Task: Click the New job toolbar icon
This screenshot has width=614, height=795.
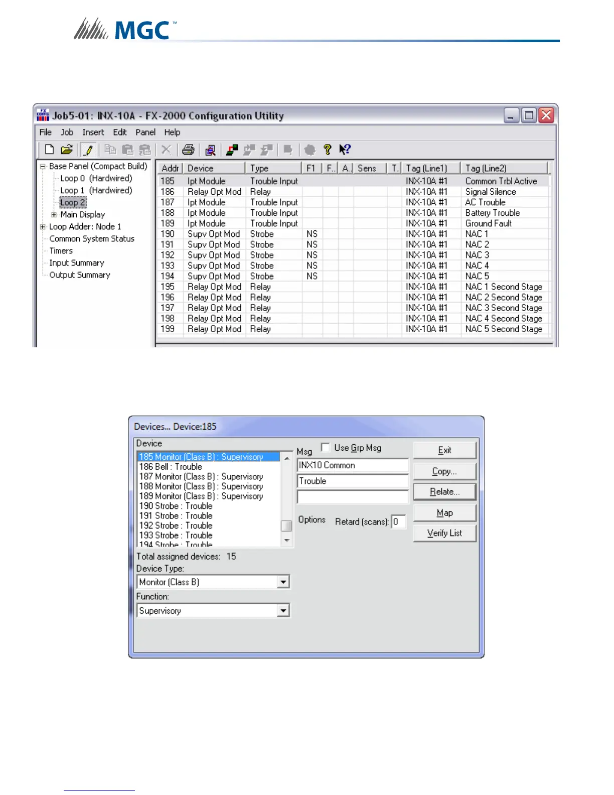Action: pyautogui.click(x=49, y=150)
